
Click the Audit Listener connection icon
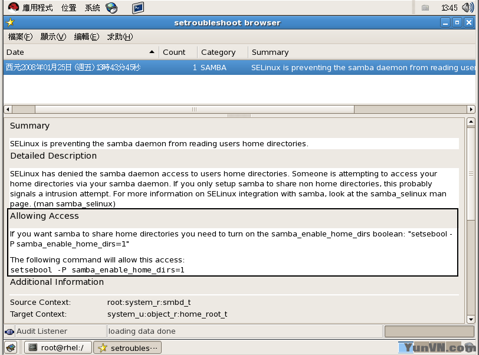9,331
